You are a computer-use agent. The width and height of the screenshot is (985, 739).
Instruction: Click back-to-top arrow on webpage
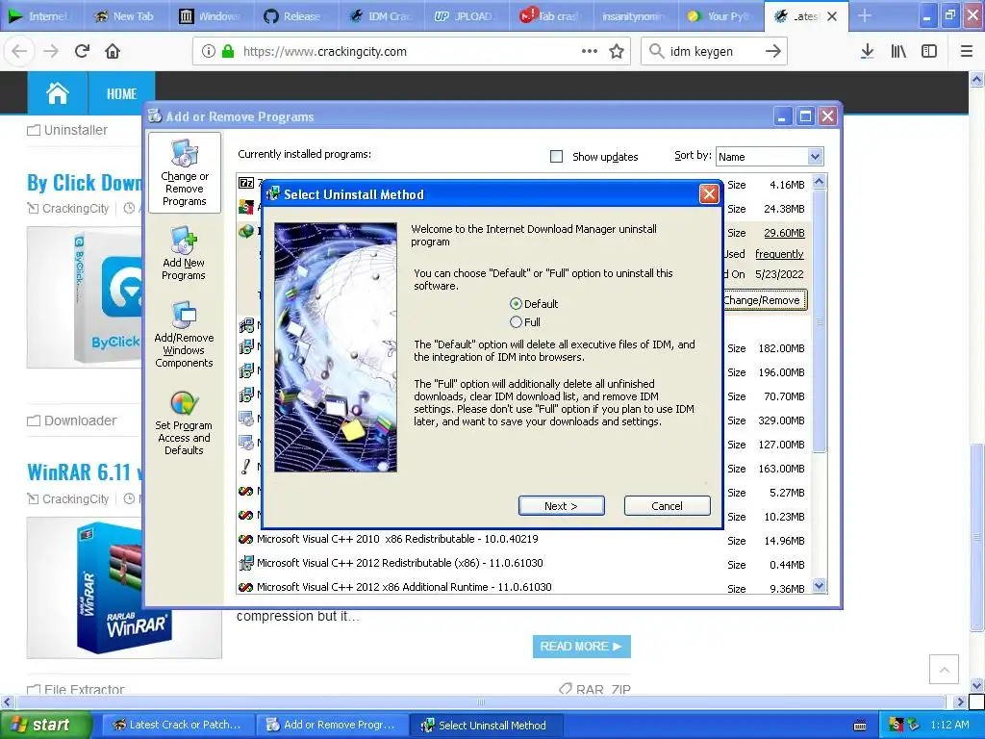click(x=944, y=670)
